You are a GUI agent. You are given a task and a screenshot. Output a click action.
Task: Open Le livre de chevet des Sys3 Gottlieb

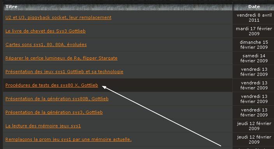[x=46, y=31]
